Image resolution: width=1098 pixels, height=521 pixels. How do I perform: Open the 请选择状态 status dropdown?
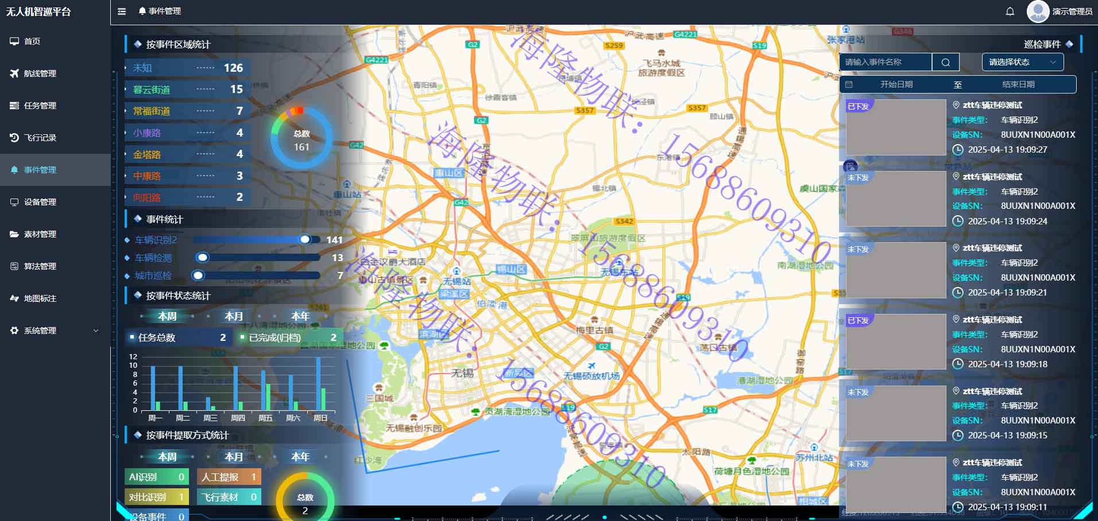[x=1022, y=62]
